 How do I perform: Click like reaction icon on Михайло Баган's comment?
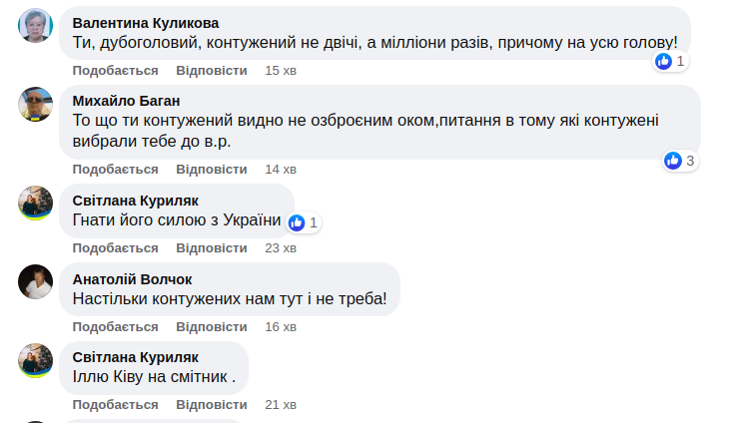(674, 160)
